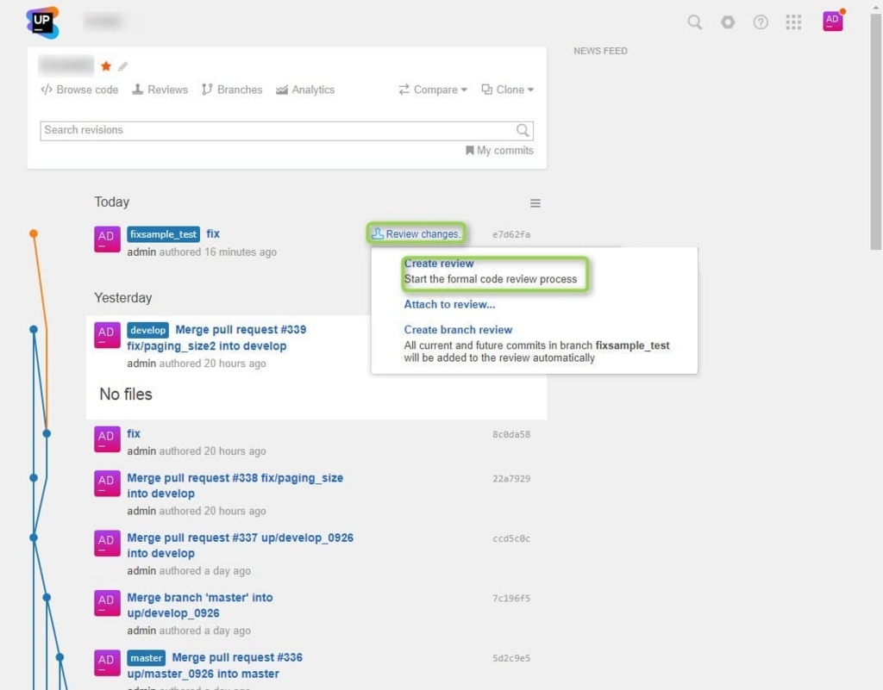Click revision hash 22a7929
The width and height of the screenshot is (883, 690).
[511, 479]
